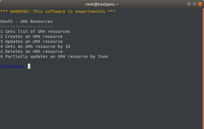Click option 3 Updates an UMA resource
This screenshot has width=204, height=129.
(31, 41)
